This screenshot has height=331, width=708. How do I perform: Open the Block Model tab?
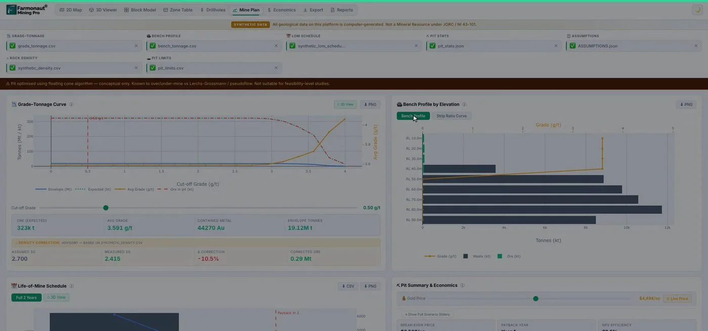click(140, 10)
